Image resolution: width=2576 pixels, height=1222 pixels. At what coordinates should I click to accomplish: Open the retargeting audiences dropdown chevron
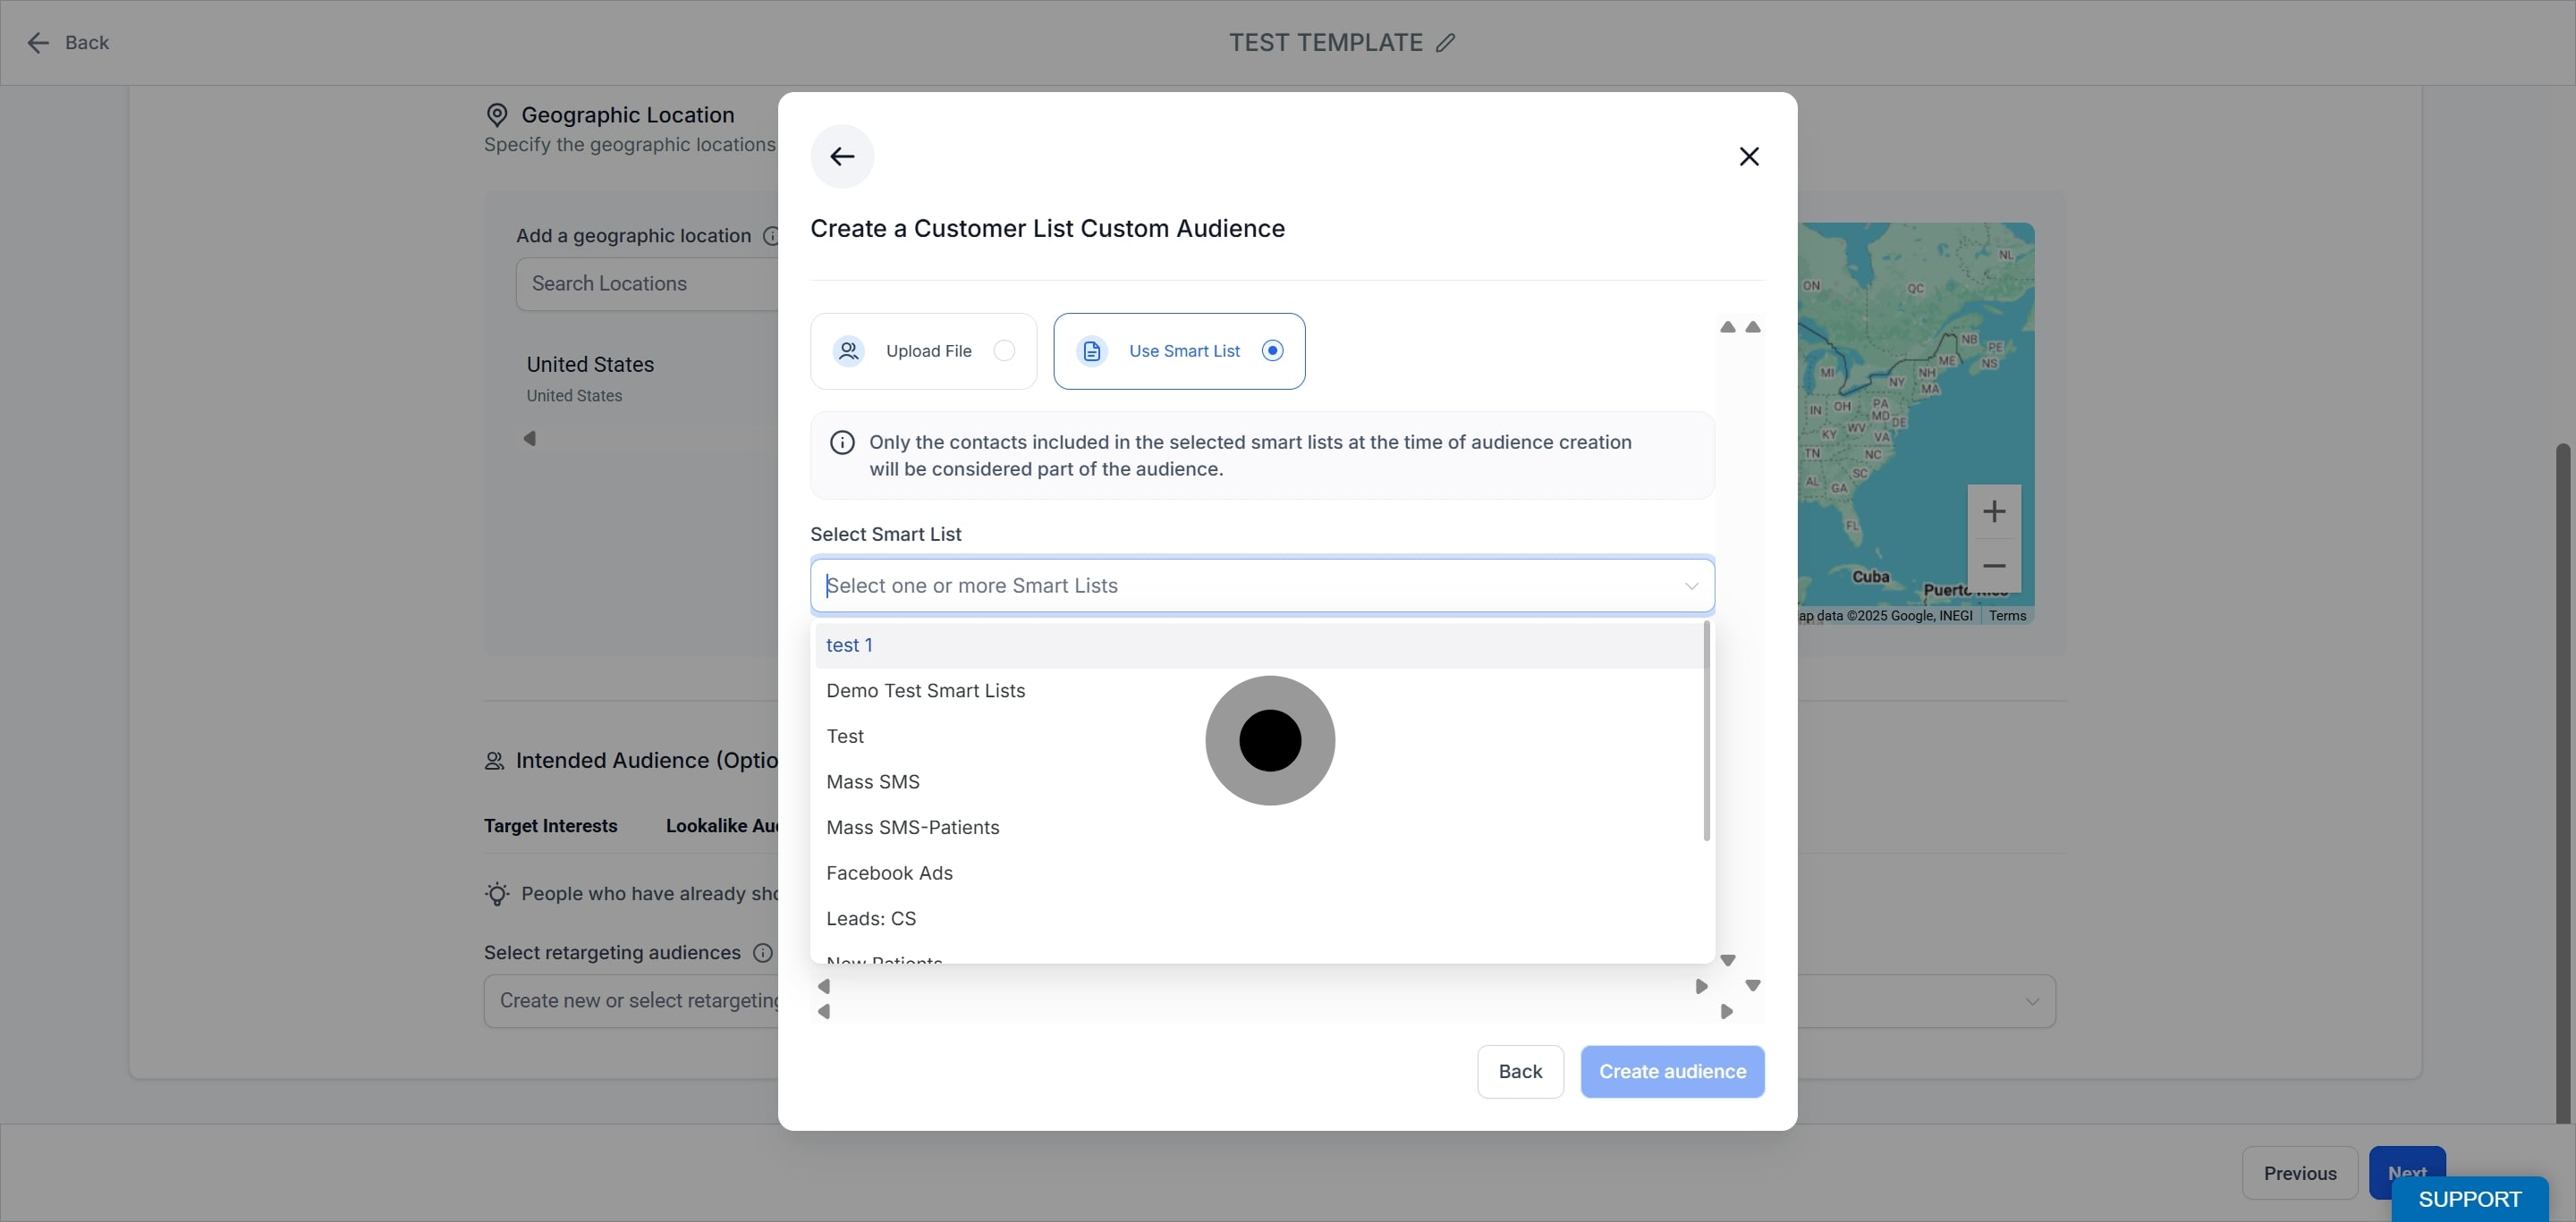[x=2031, y=1001]
